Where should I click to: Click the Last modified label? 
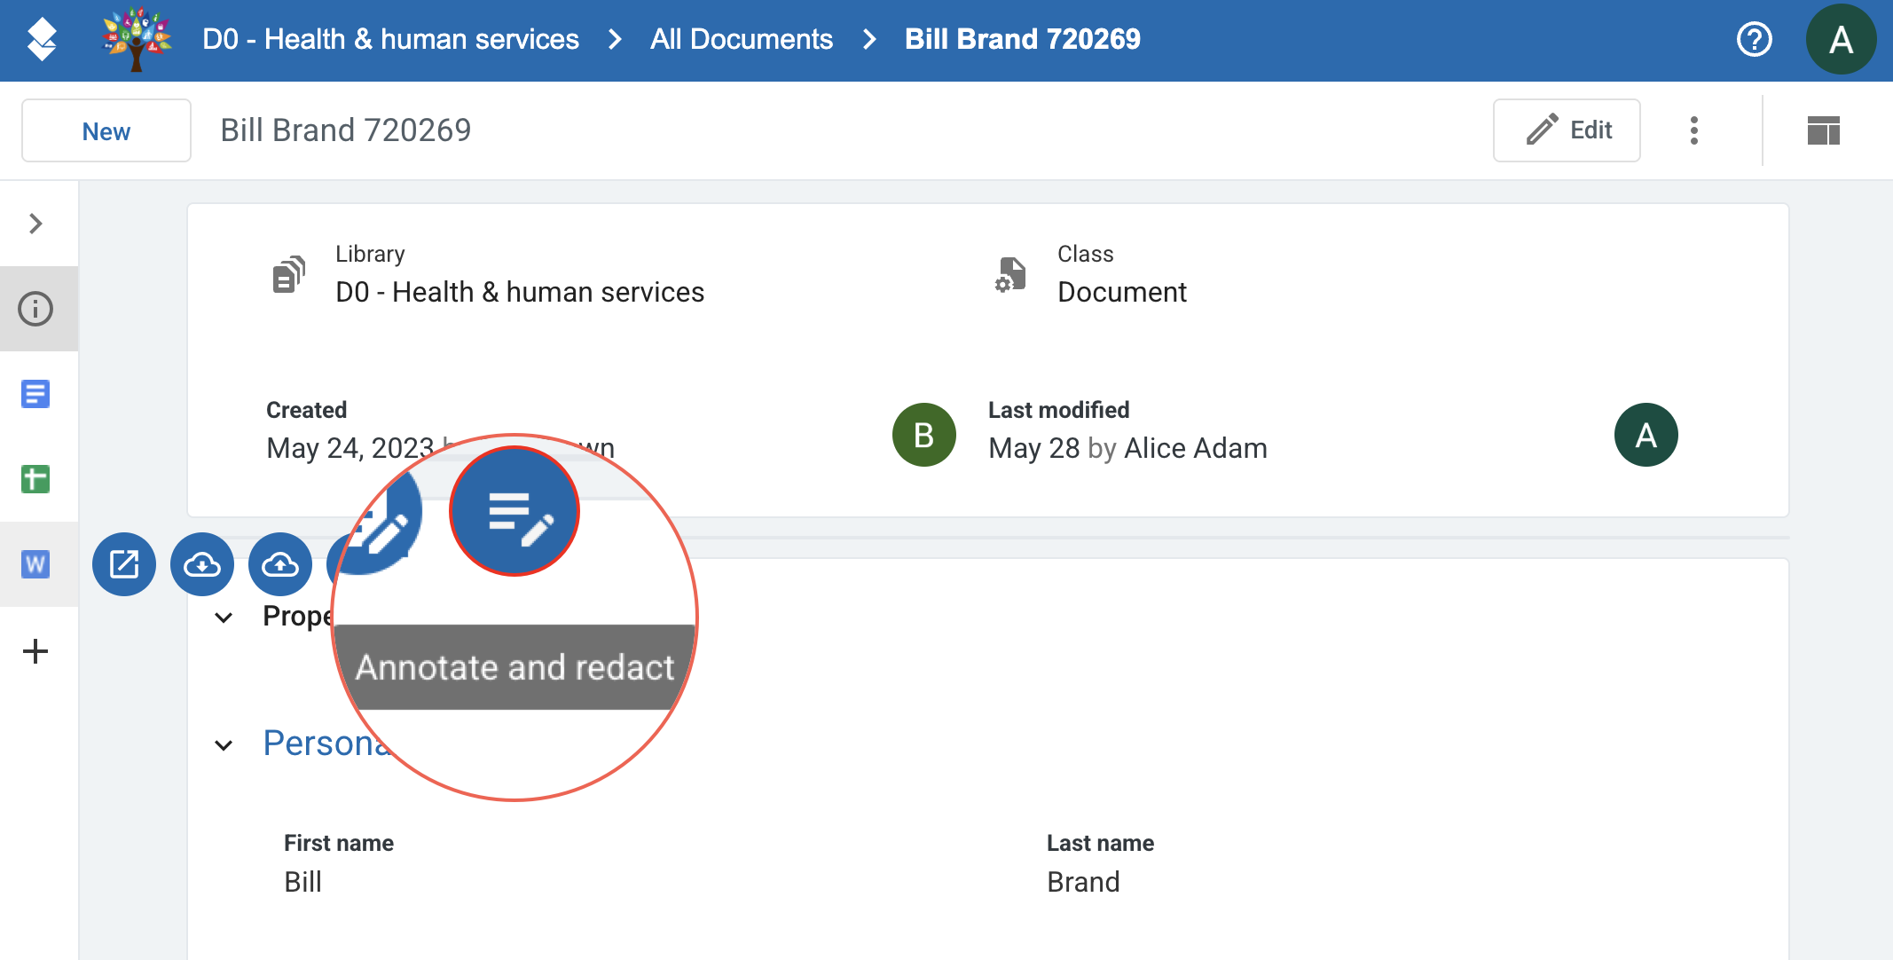point(1059,410)
